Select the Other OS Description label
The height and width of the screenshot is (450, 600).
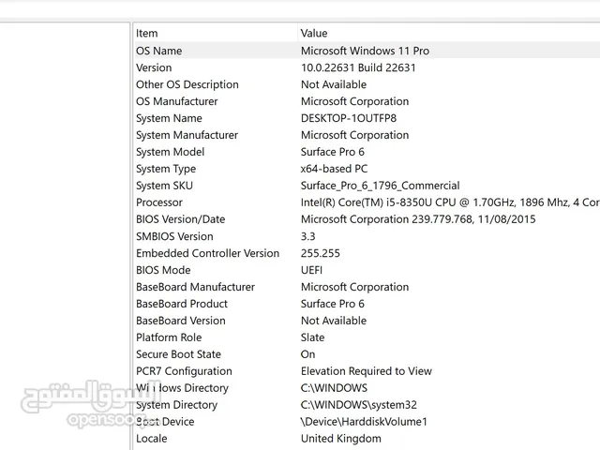[187, 84]
